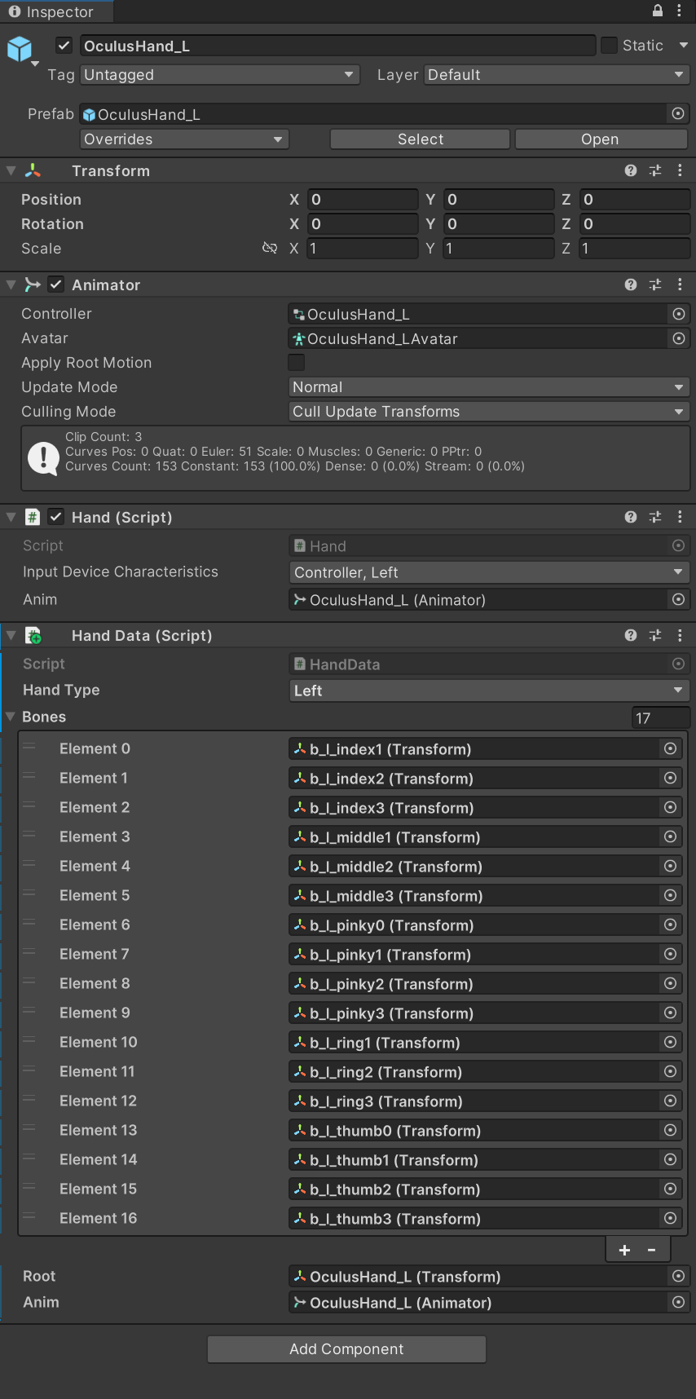The width and height of the screenshot is (696, 1399).
Task: Collapse the Transform component
Action: pyautogui.click(x=11, y=170)
